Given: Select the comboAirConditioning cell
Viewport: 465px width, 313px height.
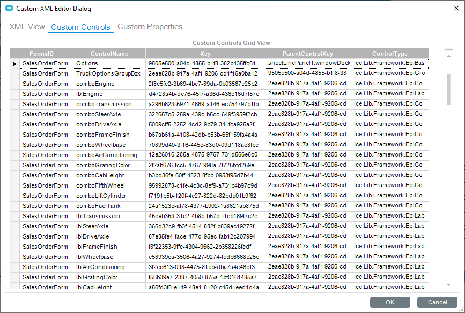Looking at the screenshot, I should pyautogui.click(x=109, y=155).
